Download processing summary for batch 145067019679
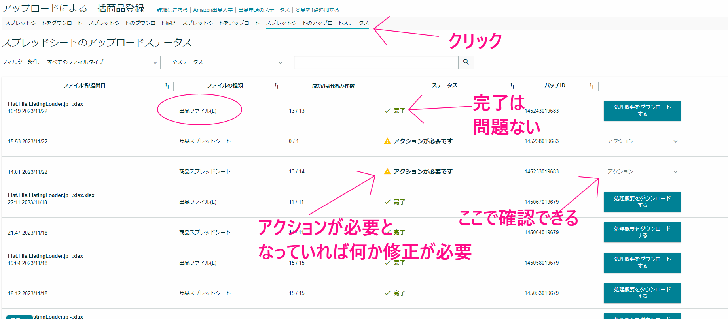Image resolution: width=728 pixels, height=319 pixels. tap(642, 202)
